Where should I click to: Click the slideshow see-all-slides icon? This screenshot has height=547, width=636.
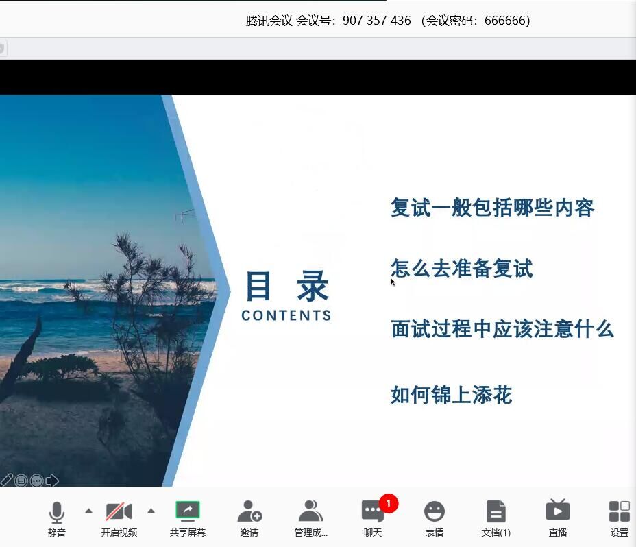[x=21, y=481]
